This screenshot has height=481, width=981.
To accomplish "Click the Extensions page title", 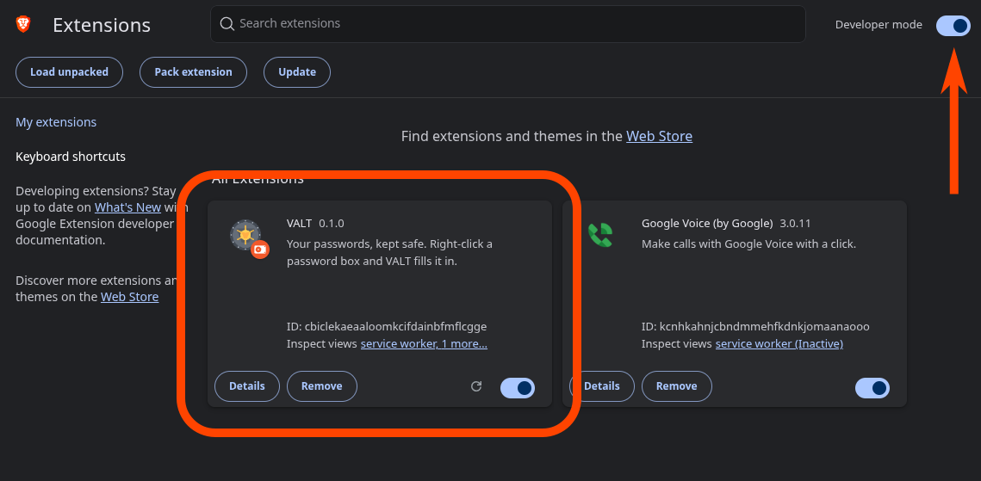I will click(102, 25).
